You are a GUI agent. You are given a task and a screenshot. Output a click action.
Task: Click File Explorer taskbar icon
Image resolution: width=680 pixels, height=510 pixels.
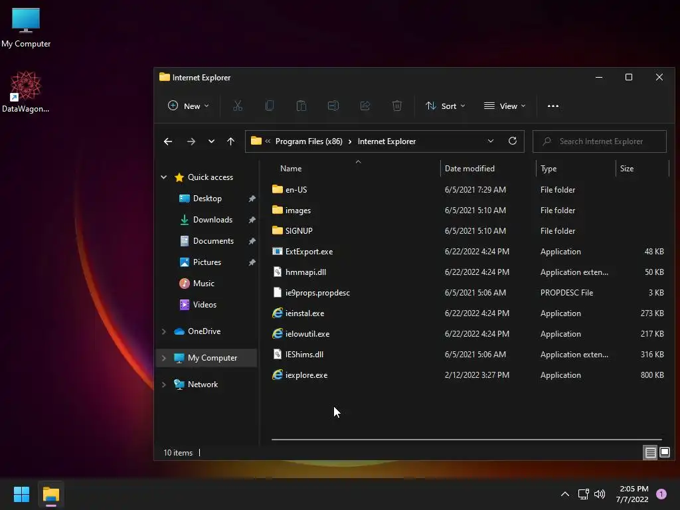50,494
